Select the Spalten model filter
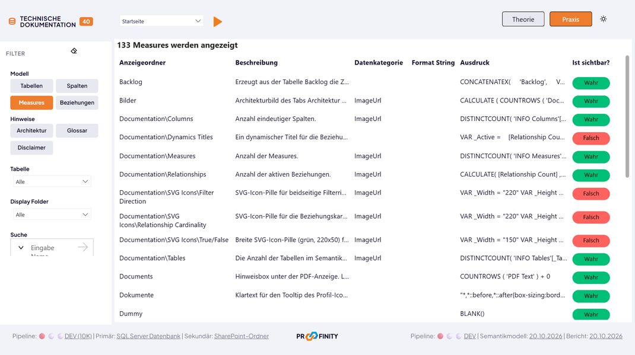635x355 pixels. click(77, 86)
